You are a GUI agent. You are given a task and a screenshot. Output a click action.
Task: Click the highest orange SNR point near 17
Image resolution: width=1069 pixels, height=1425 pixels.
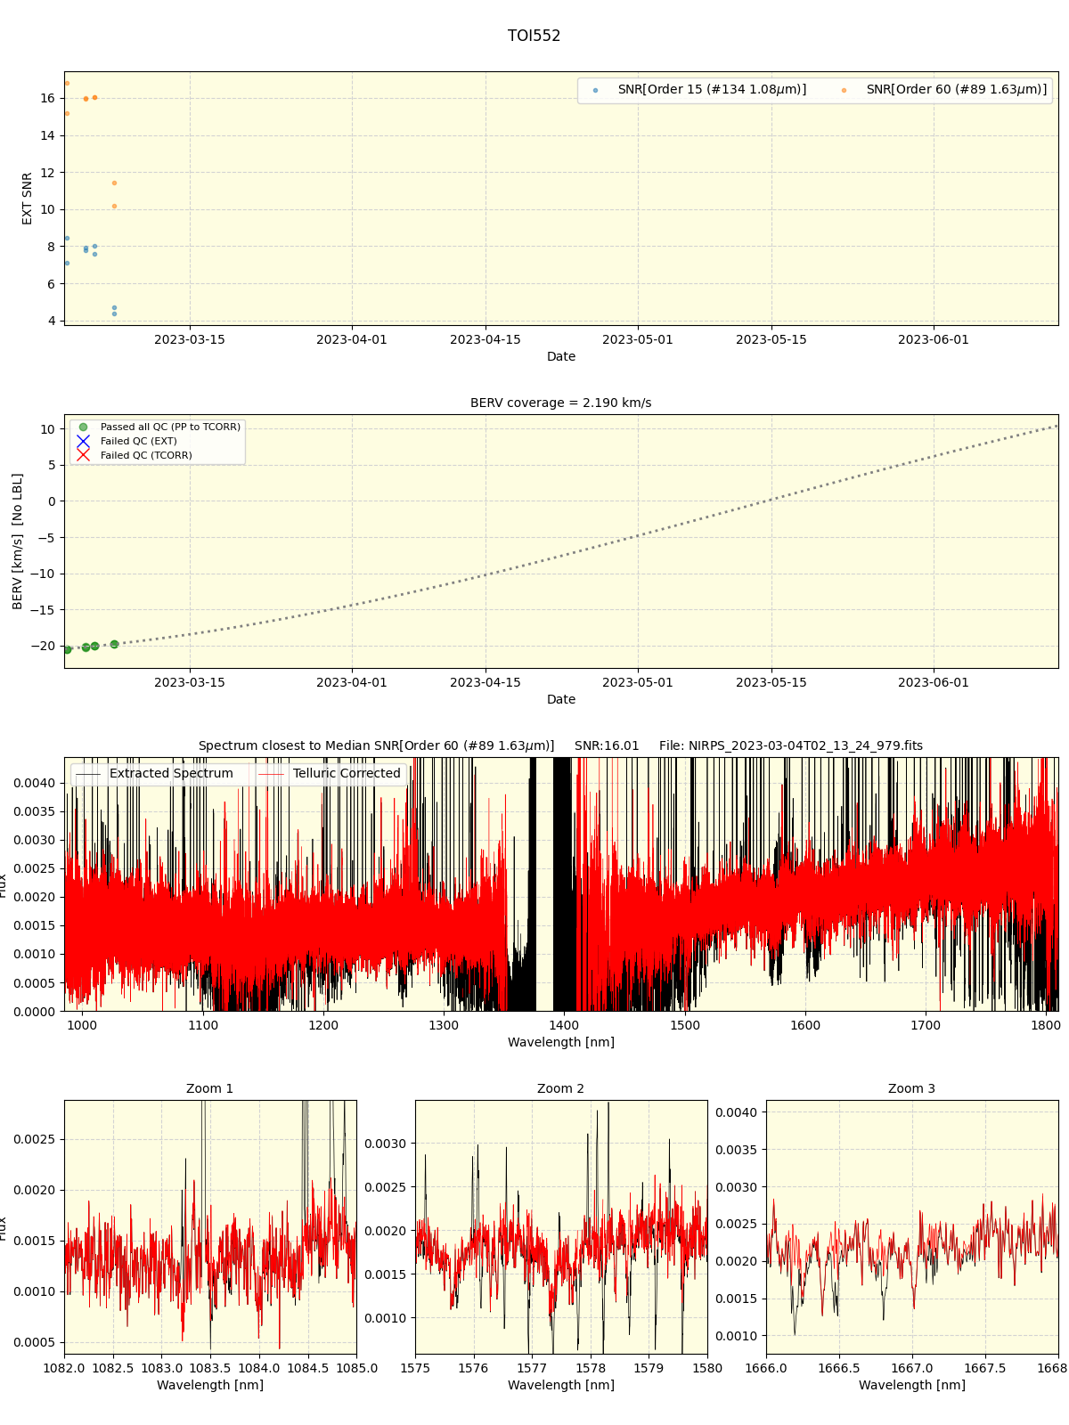pyautogui.click(x=67, y=83)
